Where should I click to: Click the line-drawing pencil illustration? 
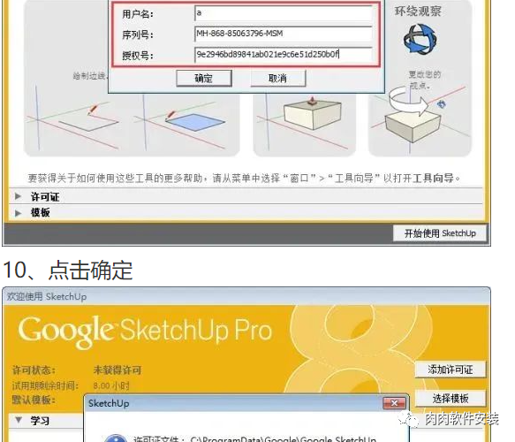(x=88, y=118)
